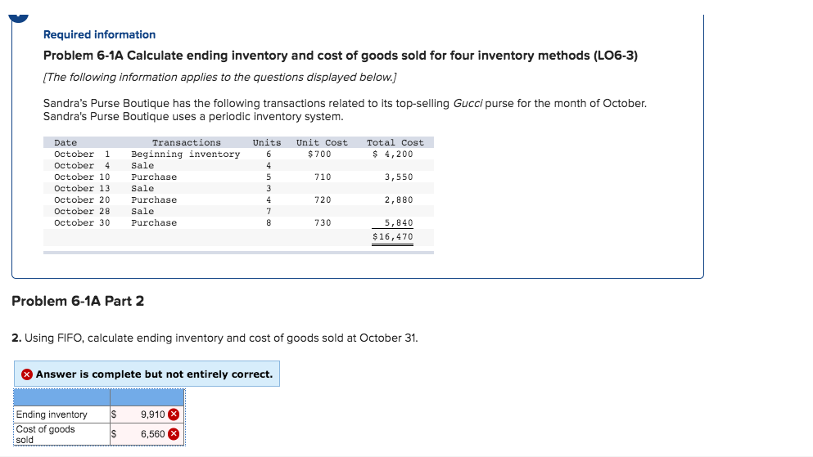813x457 pixels.
Task: Click the Units column header
Action: point(267,142)
